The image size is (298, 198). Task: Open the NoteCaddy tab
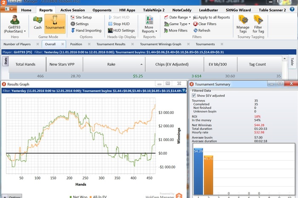pos(182,10)
